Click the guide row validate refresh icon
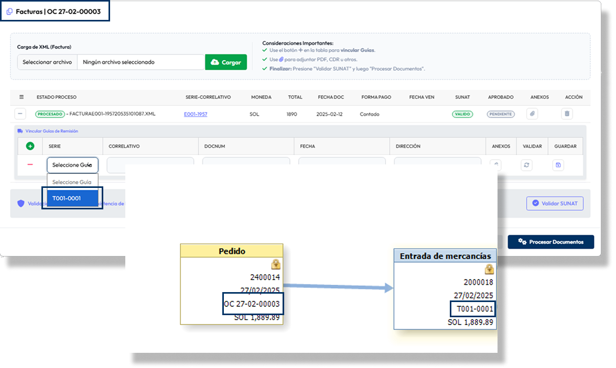Viewport: 616px width, 368px height. [x=527, y=165]
